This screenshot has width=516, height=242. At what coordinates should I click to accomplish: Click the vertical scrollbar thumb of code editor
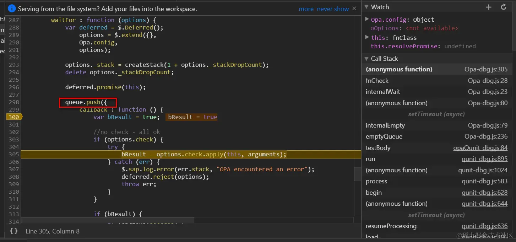point(358,174)
